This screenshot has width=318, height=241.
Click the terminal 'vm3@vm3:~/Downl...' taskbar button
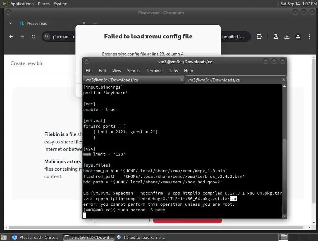pyautogui.click(x=89, y=237)
